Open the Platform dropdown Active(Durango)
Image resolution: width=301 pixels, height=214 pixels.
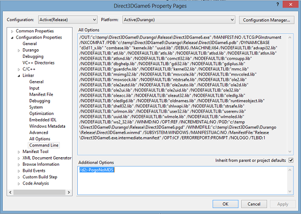(x=179, y=20)
